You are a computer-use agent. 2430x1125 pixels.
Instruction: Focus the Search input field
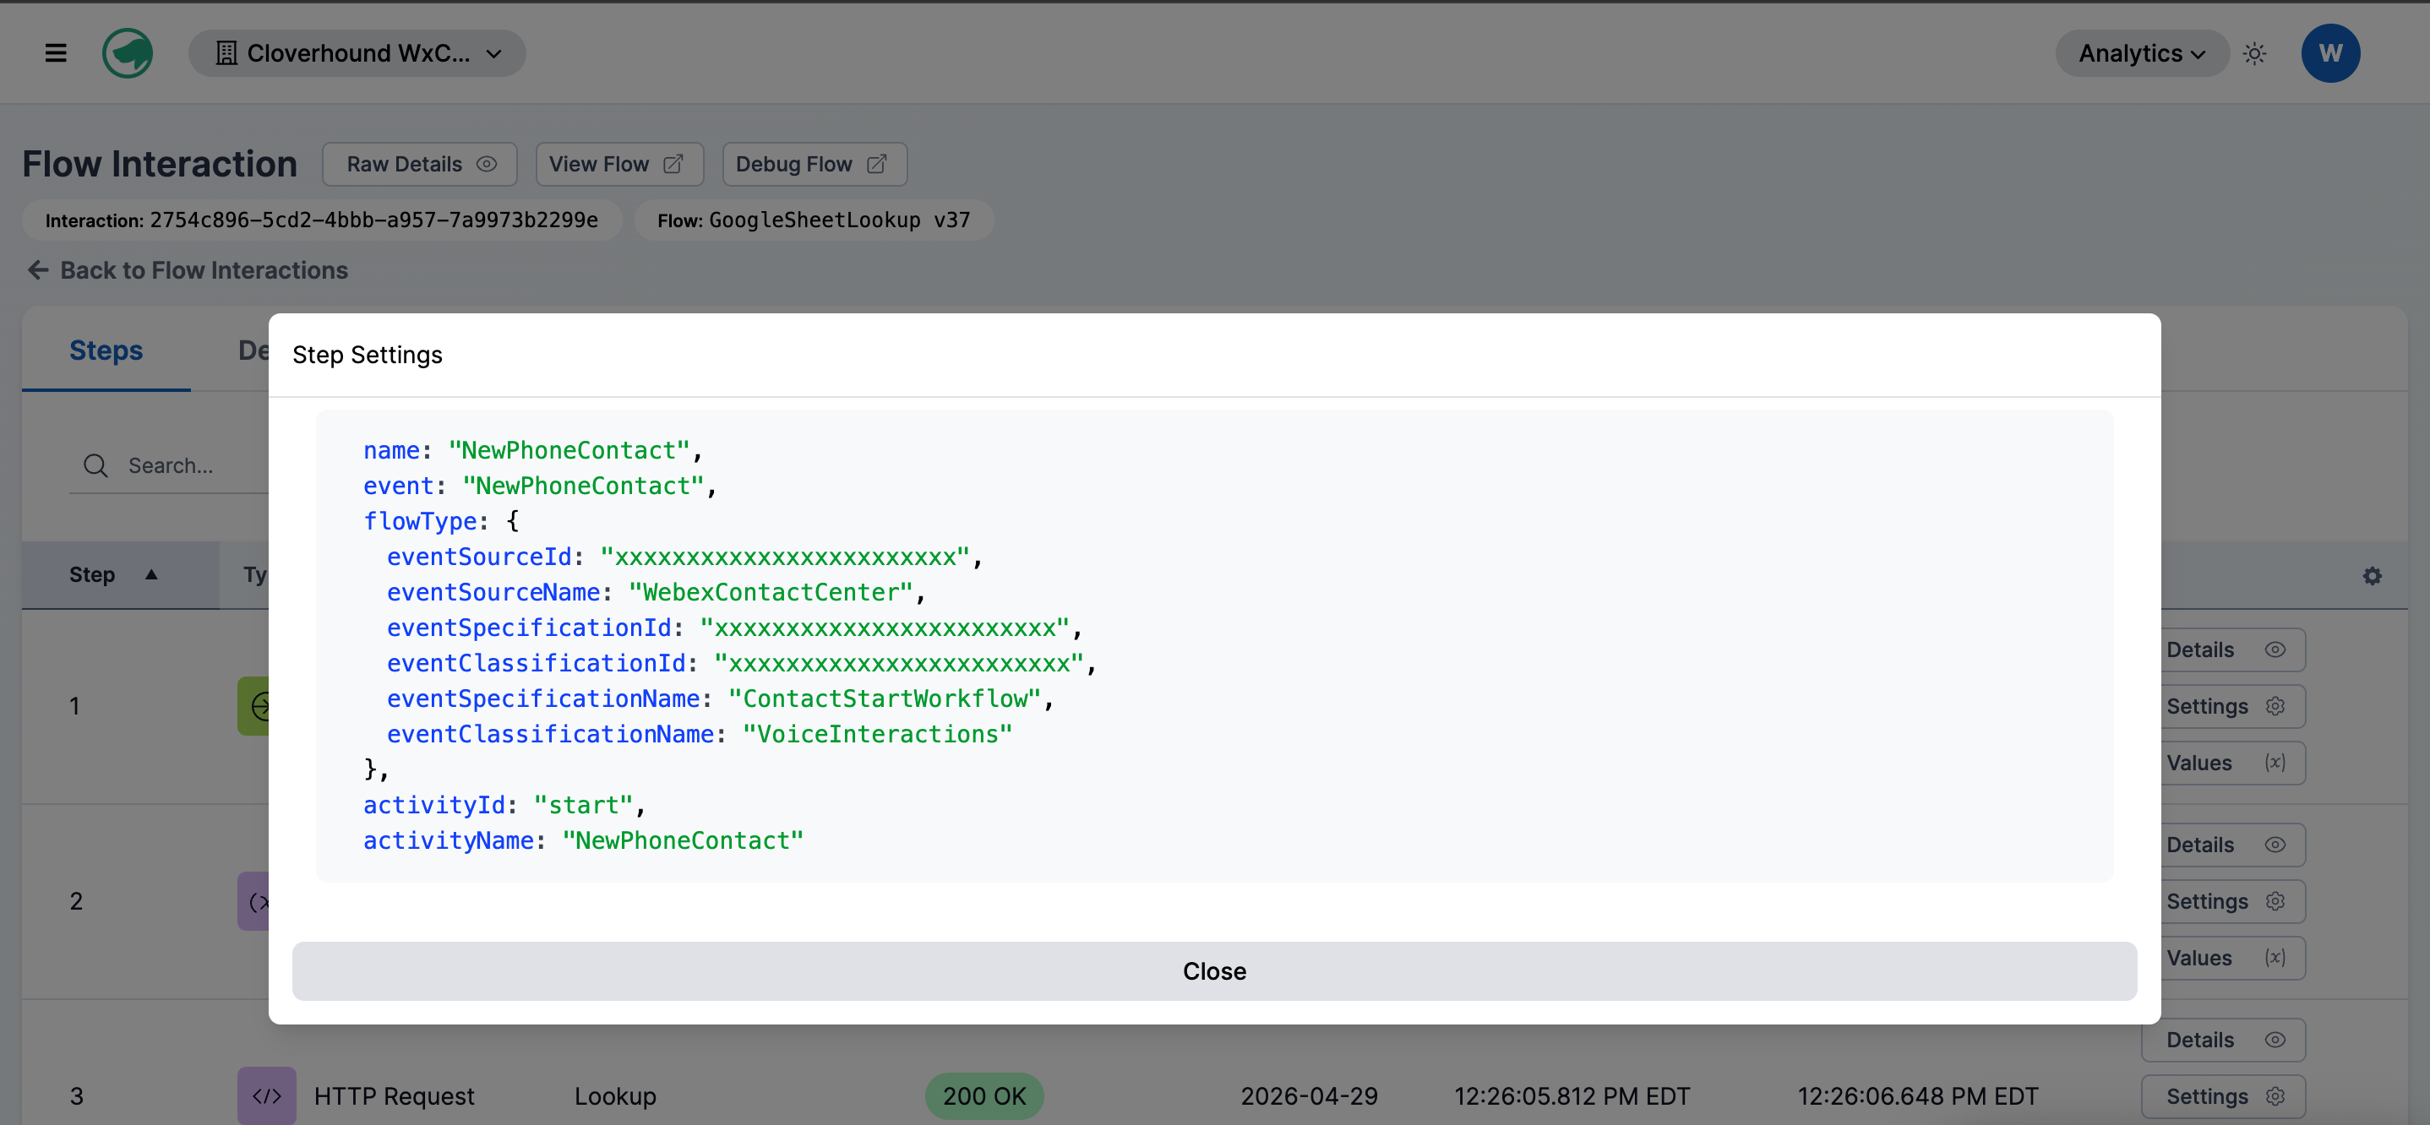(170, 466)
